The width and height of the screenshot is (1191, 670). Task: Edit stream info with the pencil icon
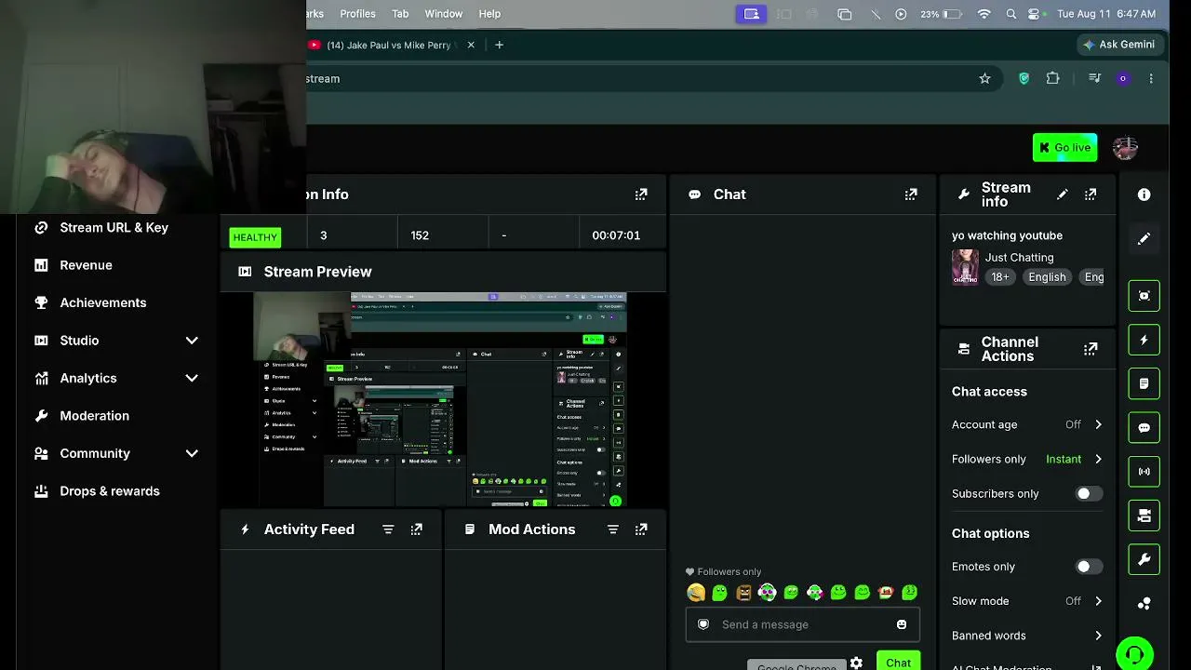1063,194
